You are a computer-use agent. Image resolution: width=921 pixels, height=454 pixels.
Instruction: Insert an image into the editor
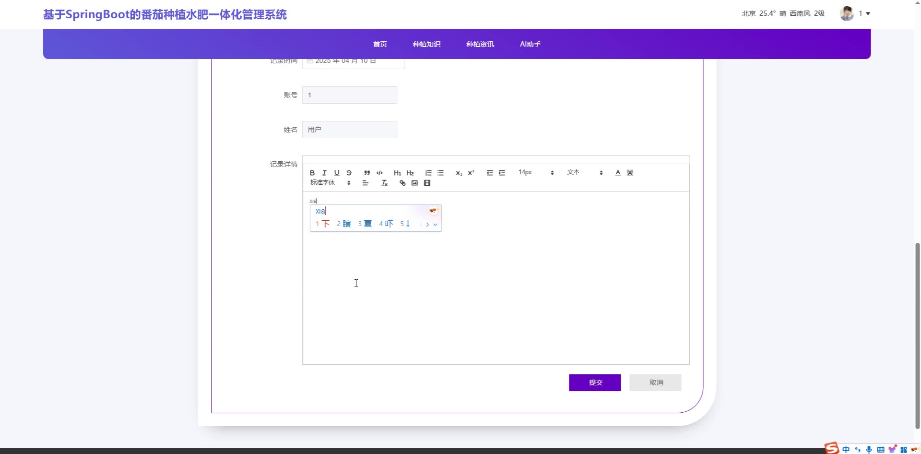point(414,183)
